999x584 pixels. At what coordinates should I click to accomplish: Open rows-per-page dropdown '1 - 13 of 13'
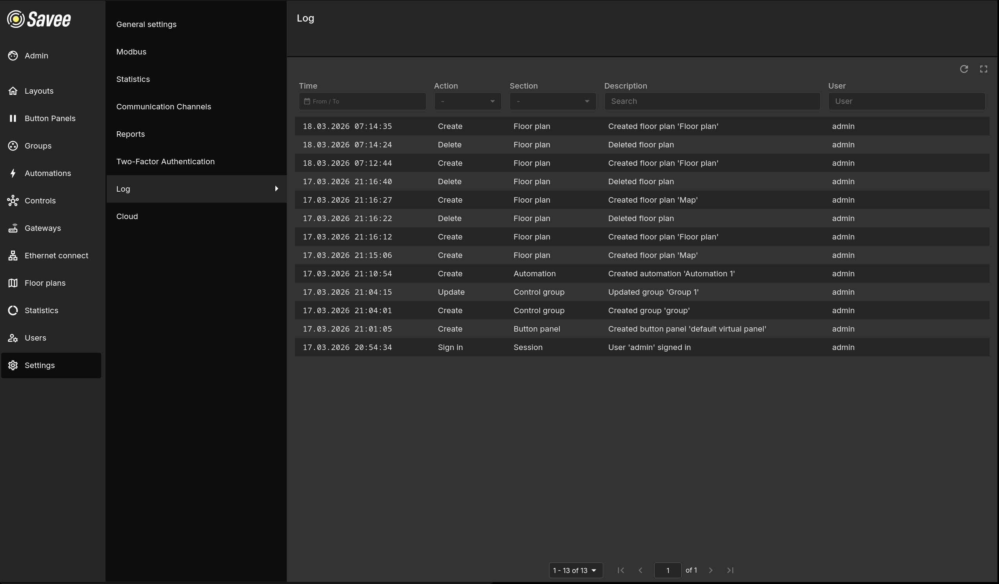click(575, 570)
